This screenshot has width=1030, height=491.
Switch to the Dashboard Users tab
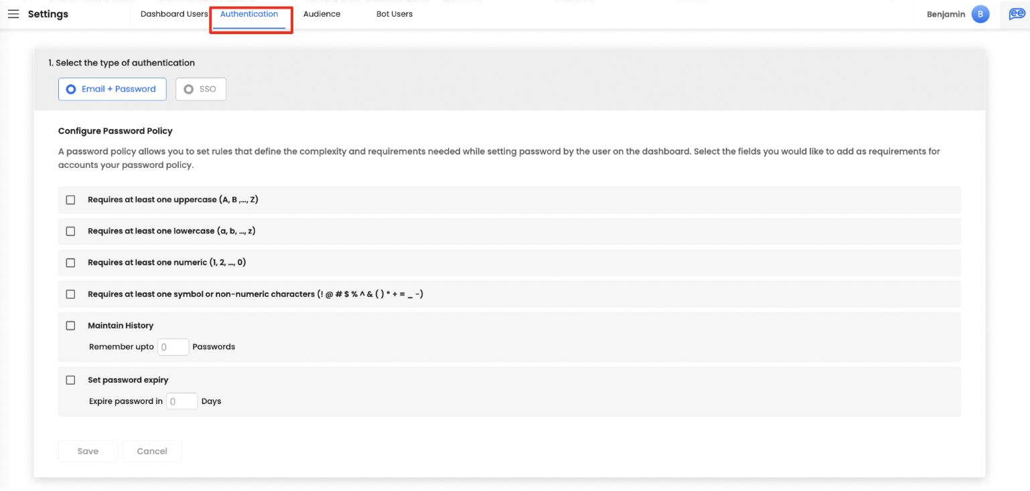(x=174, y=14)
